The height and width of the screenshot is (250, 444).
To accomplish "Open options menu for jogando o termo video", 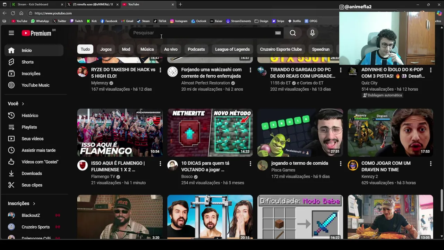I will point(341,163).
